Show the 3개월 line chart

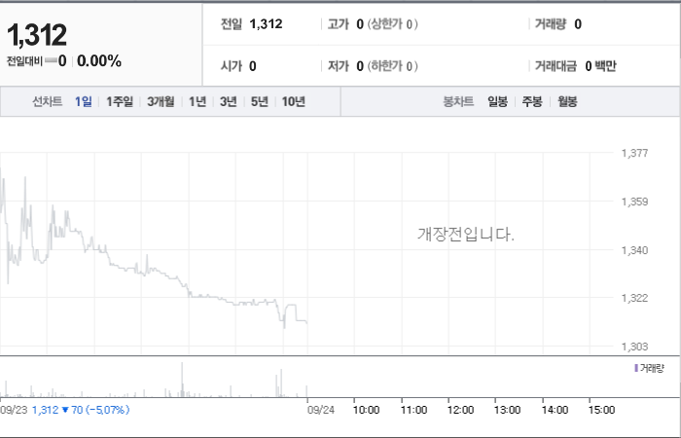[x=161, y=101]
